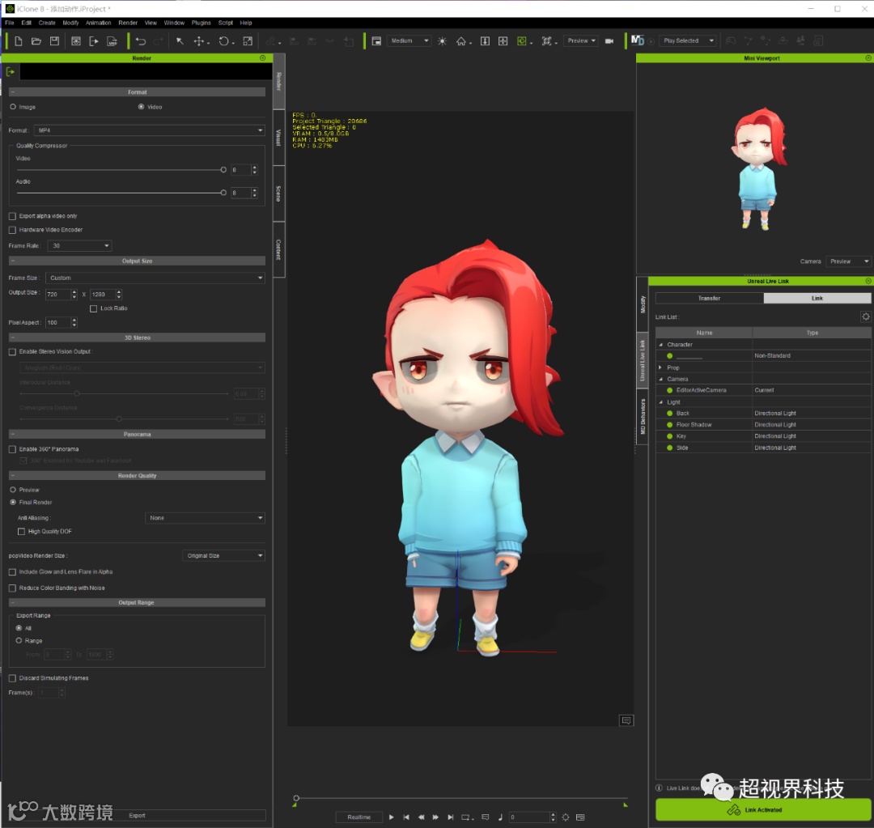Select the Image format radio button
Screen dimensions: 874x828
click(13, 107)
